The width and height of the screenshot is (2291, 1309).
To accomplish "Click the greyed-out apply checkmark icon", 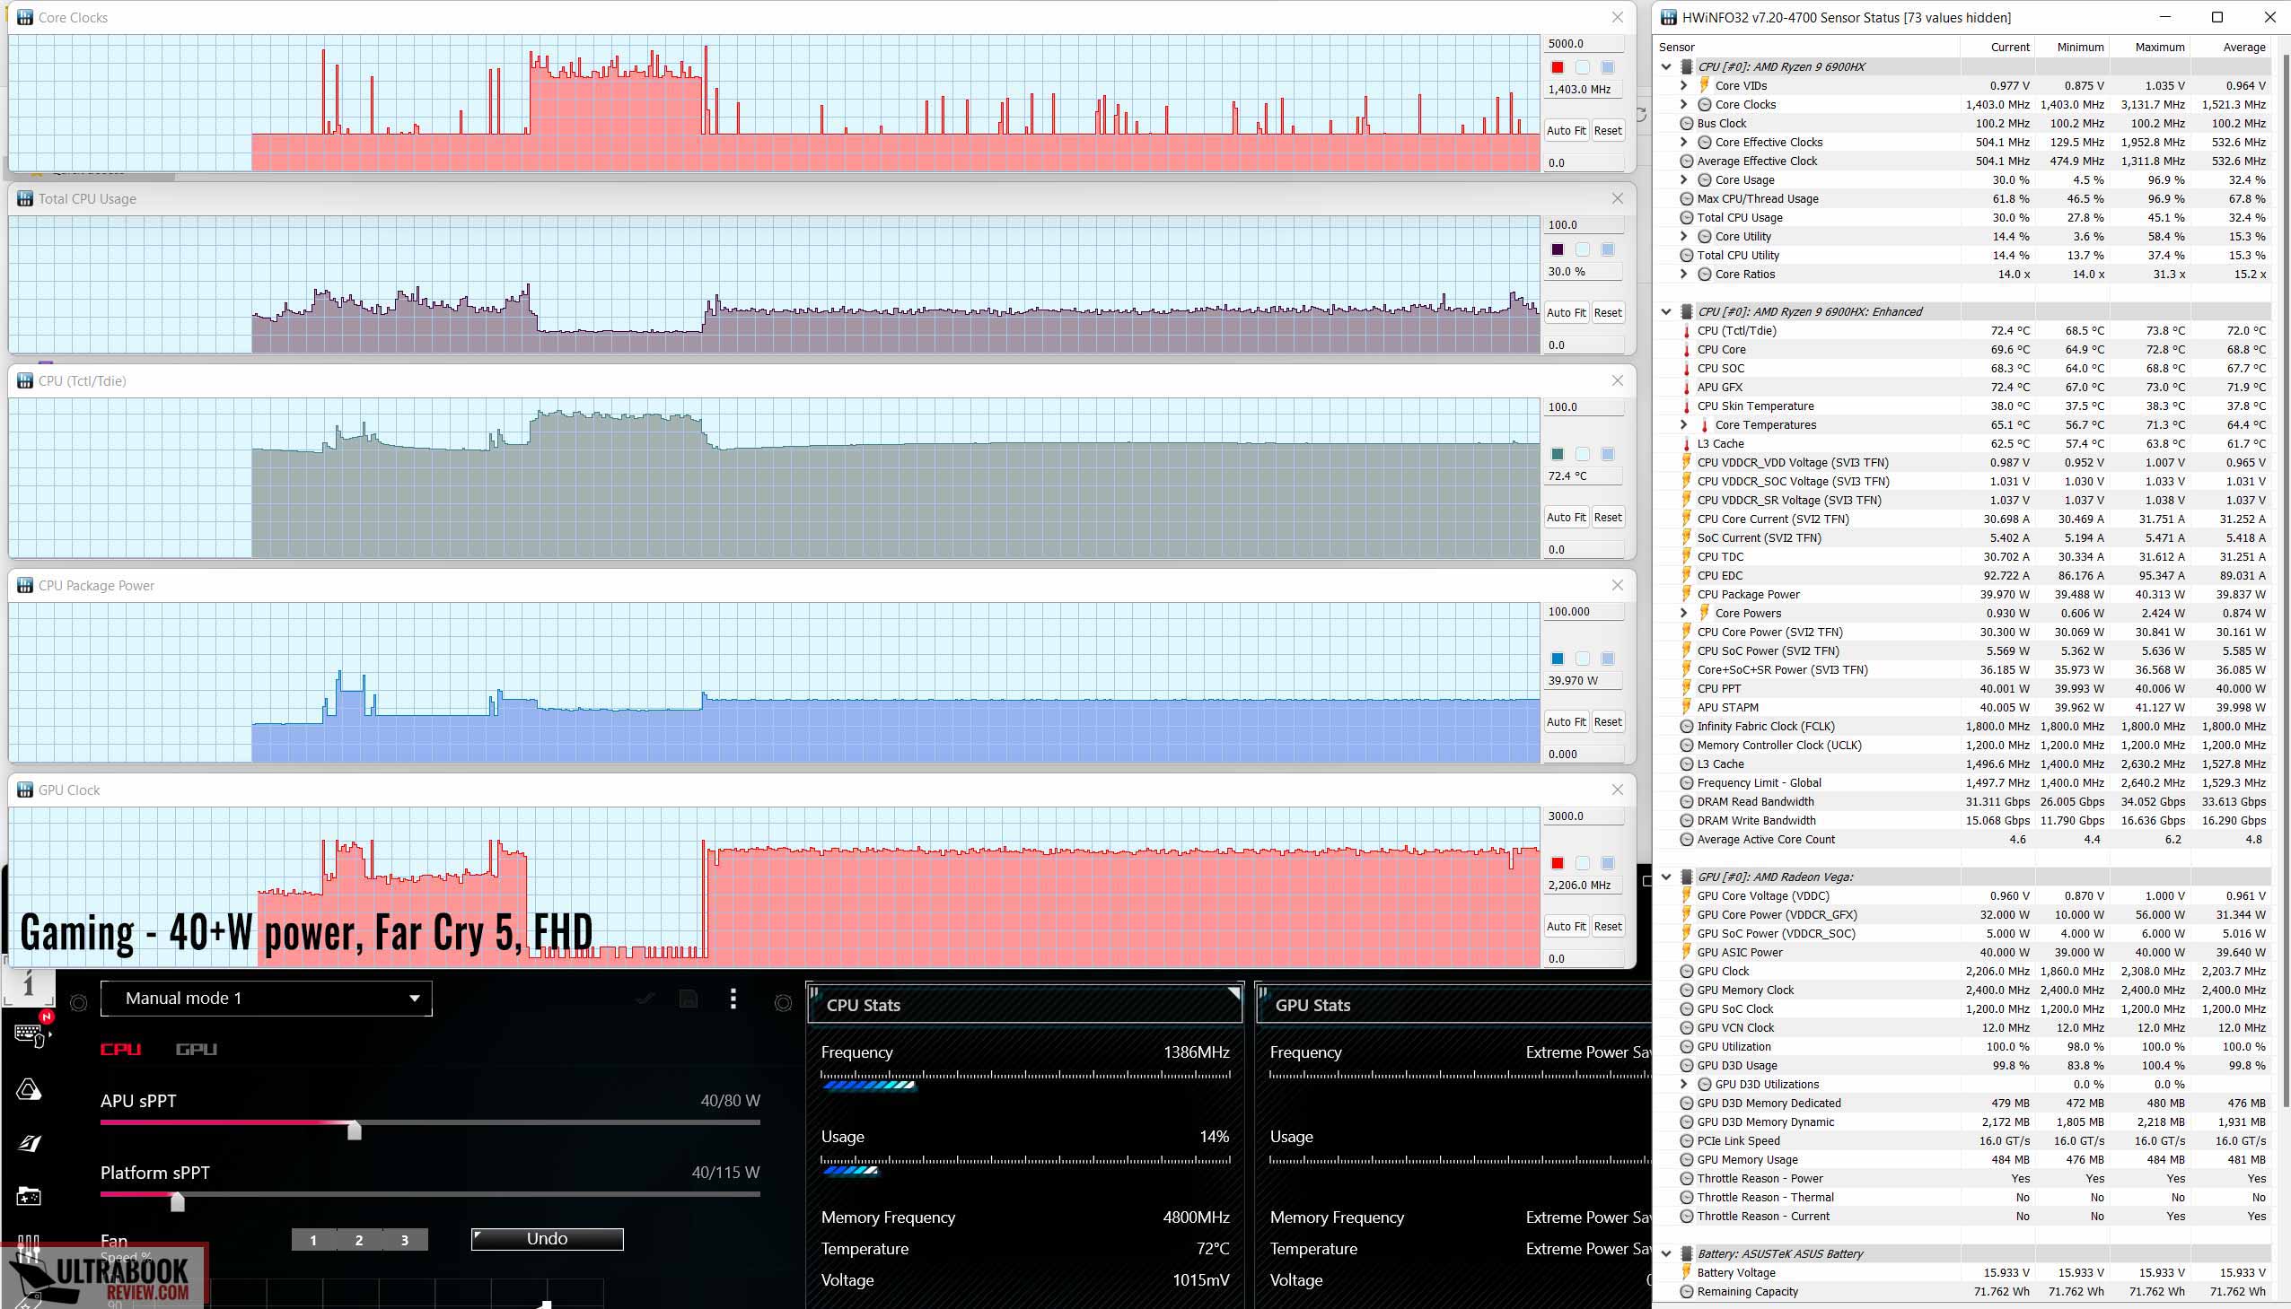I will tap(645, 998).
